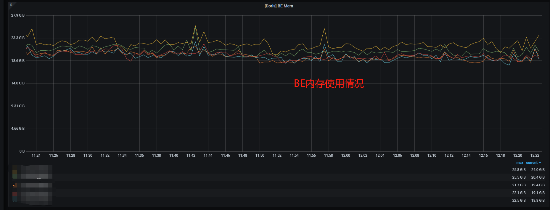550x210 pixels.
Task: Click the 23.3 GiB y-axis label
Action: tap(18, 38)
